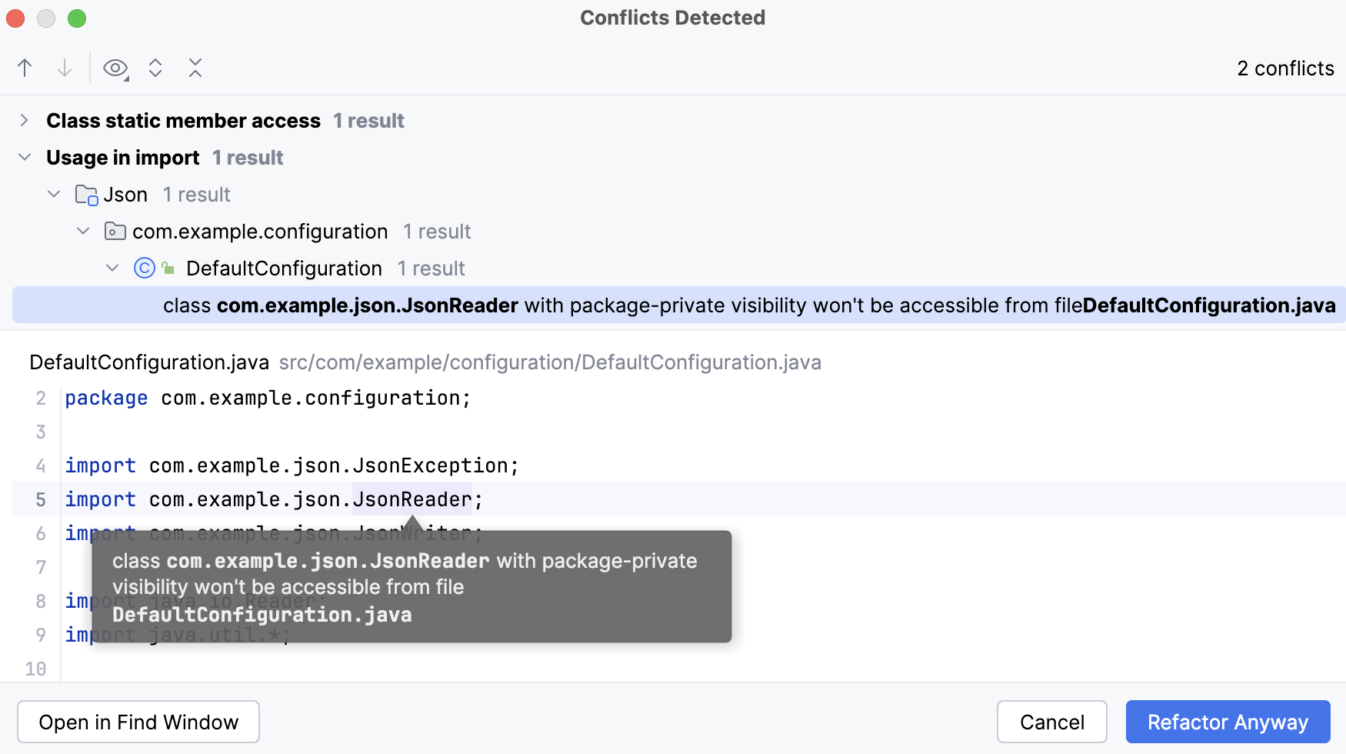
Task: Click the DefaultConfiguration.java file path
Action: (x=549, y=362)
